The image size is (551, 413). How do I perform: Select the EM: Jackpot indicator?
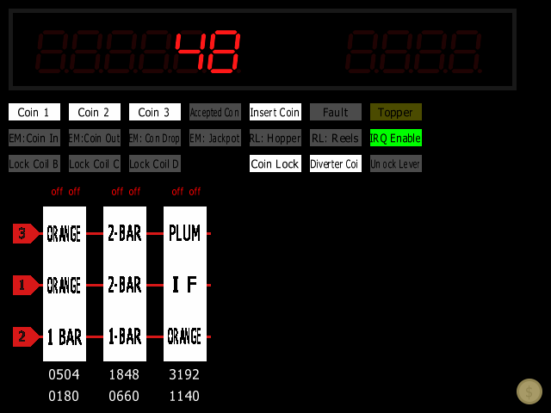point(215,138)
